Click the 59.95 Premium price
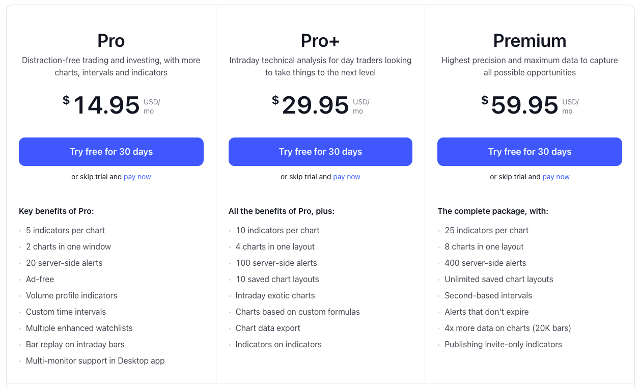 click(530, 105)
